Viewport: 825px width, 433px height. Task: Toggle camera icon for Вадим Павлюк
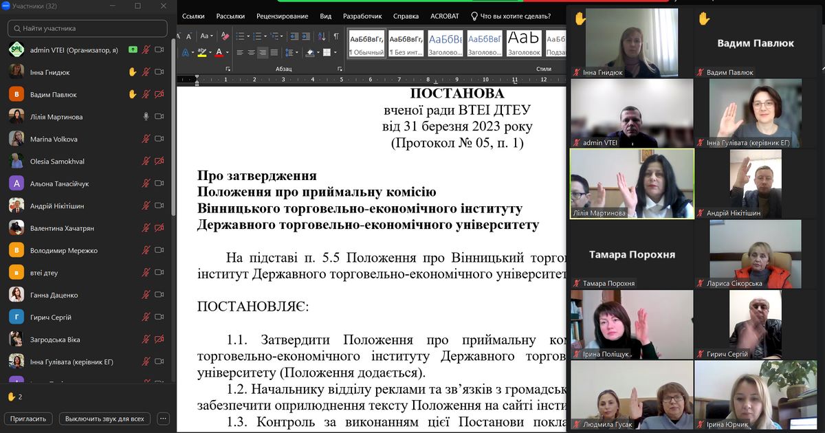pos(159,94)
